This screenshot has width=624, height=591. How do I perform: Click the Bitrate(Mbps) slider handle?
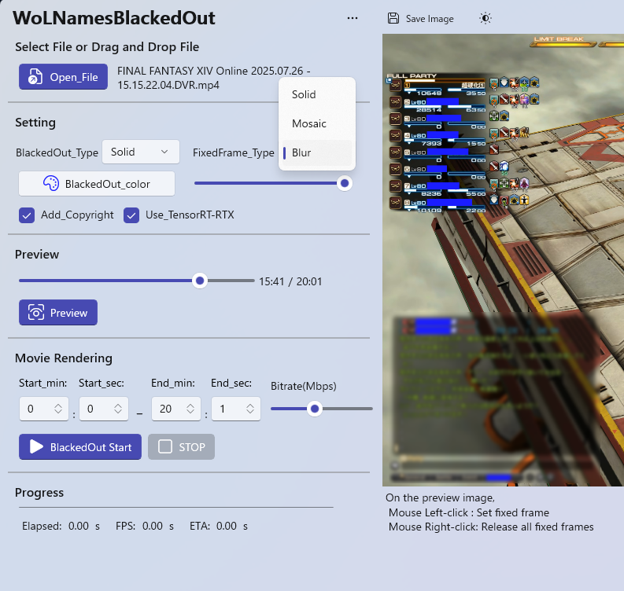click(315, 409)
